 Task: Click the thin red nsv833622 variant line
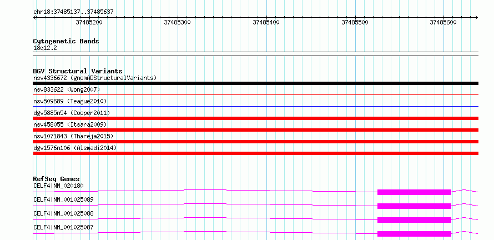pos(255,94)
